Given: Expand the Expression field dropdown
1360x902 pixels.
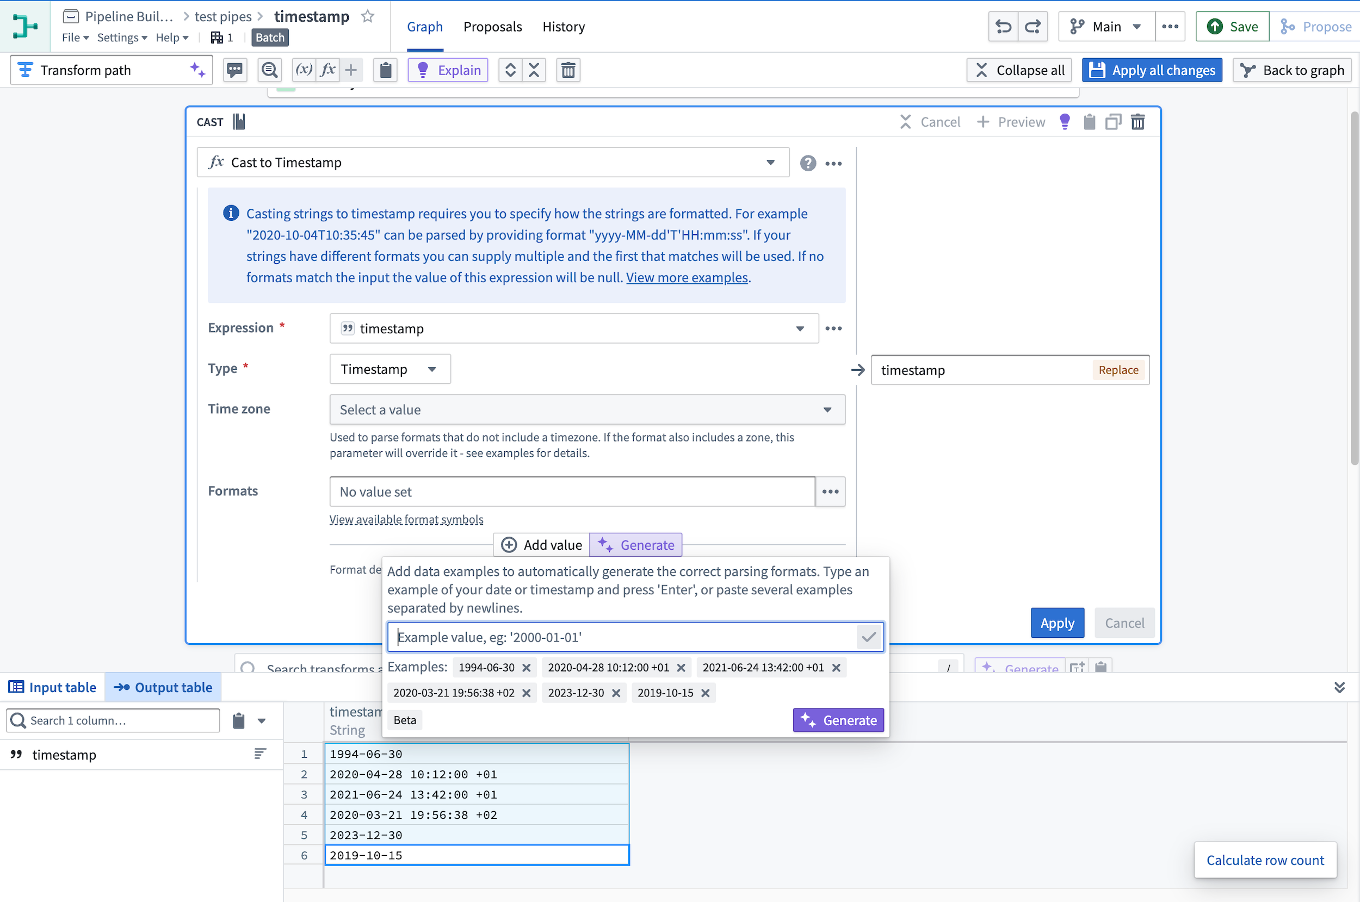Looking at the screenshot, I should click(x=801, y=328).
